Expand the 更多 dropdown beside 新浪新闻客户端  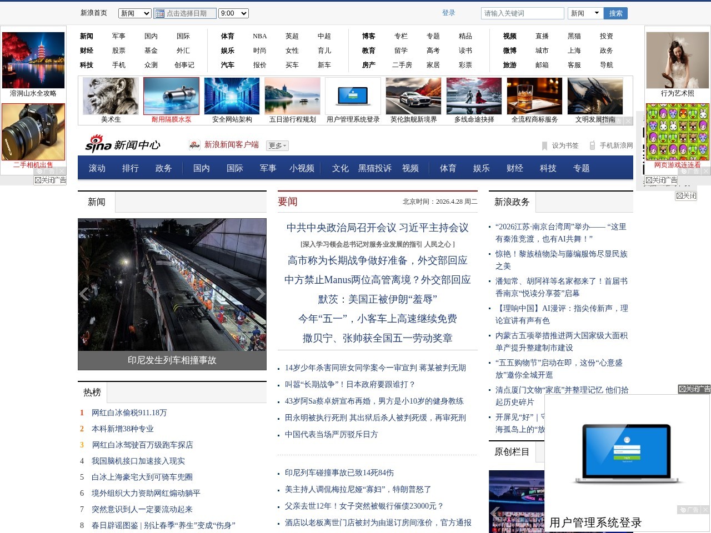click(277, 146)
